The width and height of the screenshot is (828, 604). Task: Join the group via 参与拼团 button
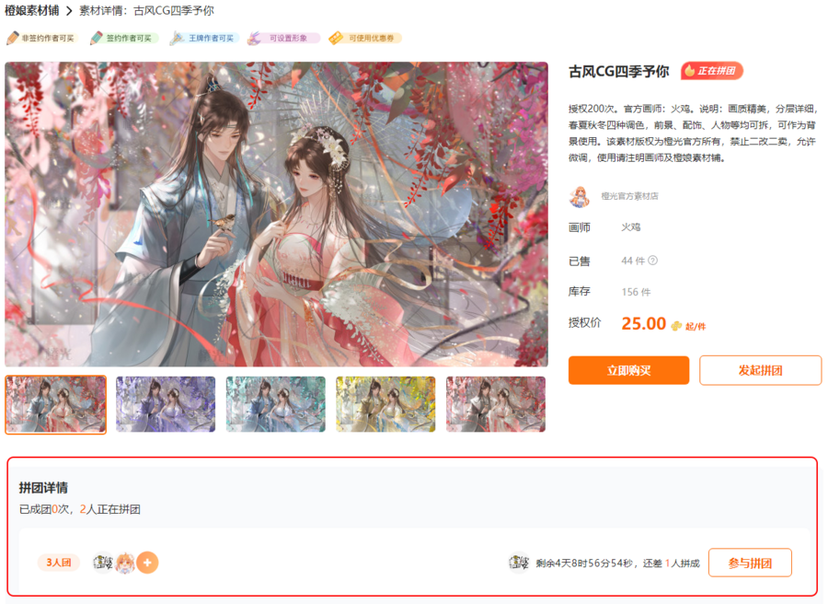(x=750, y=563)
